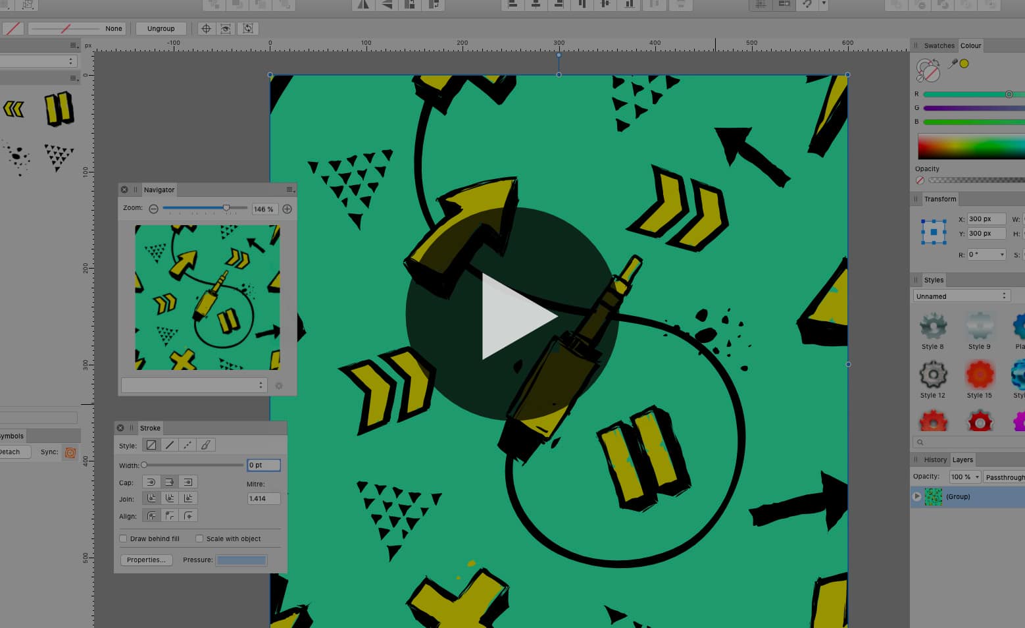Choose the dashed stroke style

pyautogui.click(x=187, y=444)
